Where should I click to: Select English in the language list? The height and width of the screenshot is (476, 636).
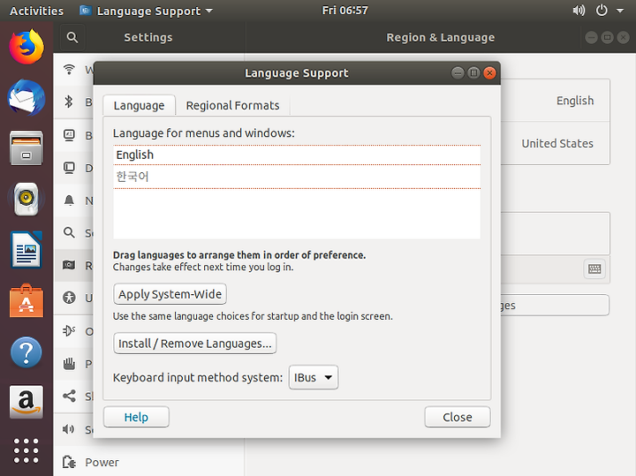pyautogui.click(x=297, y=155)
